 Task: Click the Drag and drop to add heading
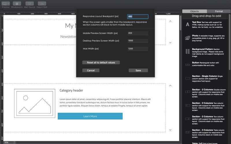coord(206,16)
